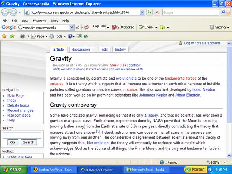This screenshot has height=174, width=232.
Task: Click the window icon left of the globe
Action: 79,36
